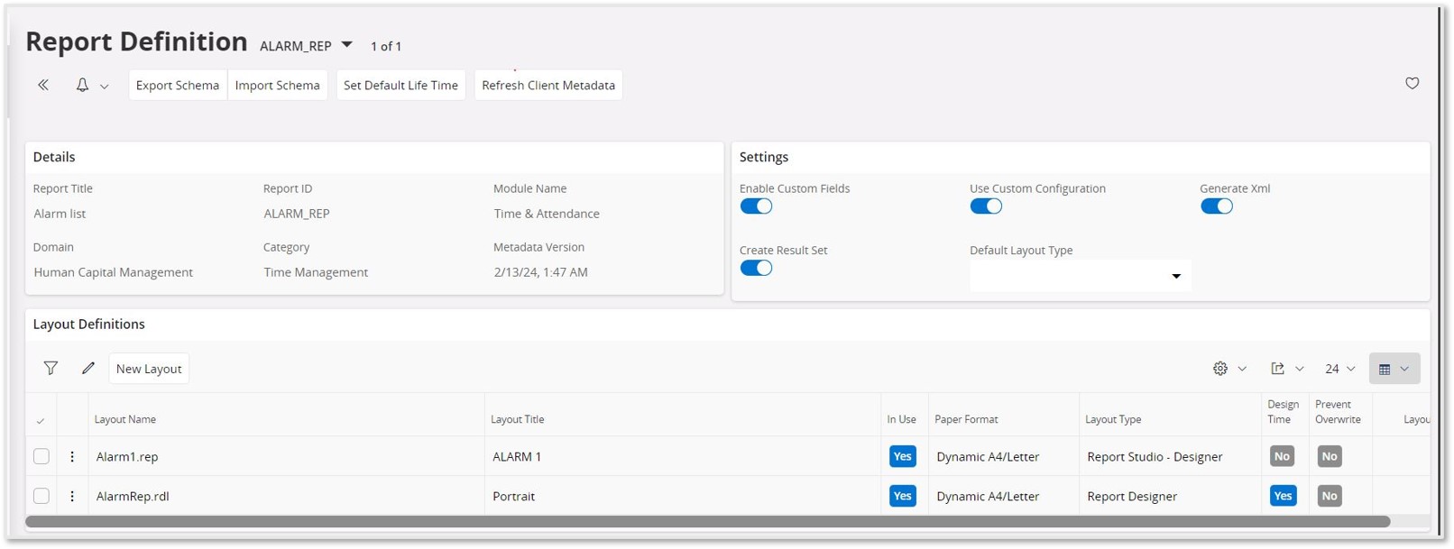
Task: Click the double-chevron back navigation icon
Action: pyautogui.click(x=43, y=85)
